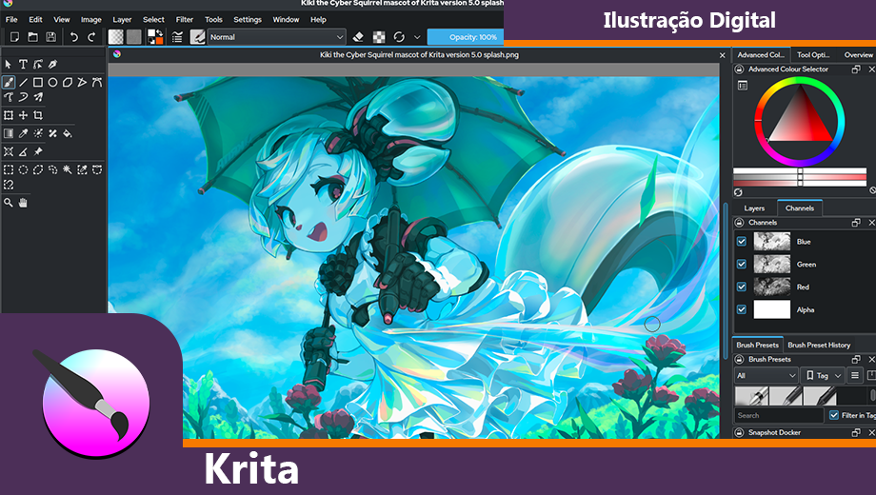Image resolution: width=876 pixels, height=495 pixels.
Task: Switch to the Layers tab
Action: [x=754, y=208]
